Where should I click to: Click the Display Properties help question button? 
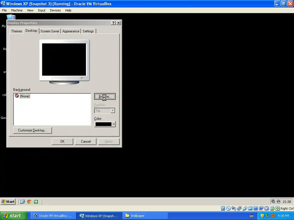pos(113,23)
